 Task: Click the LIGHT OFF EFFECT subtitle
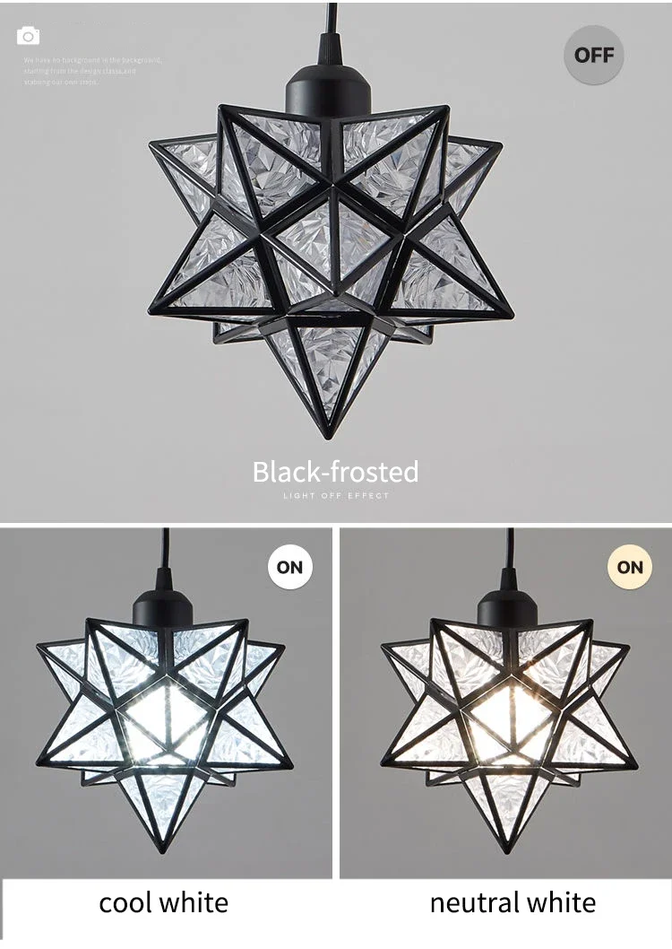point(336,496)
